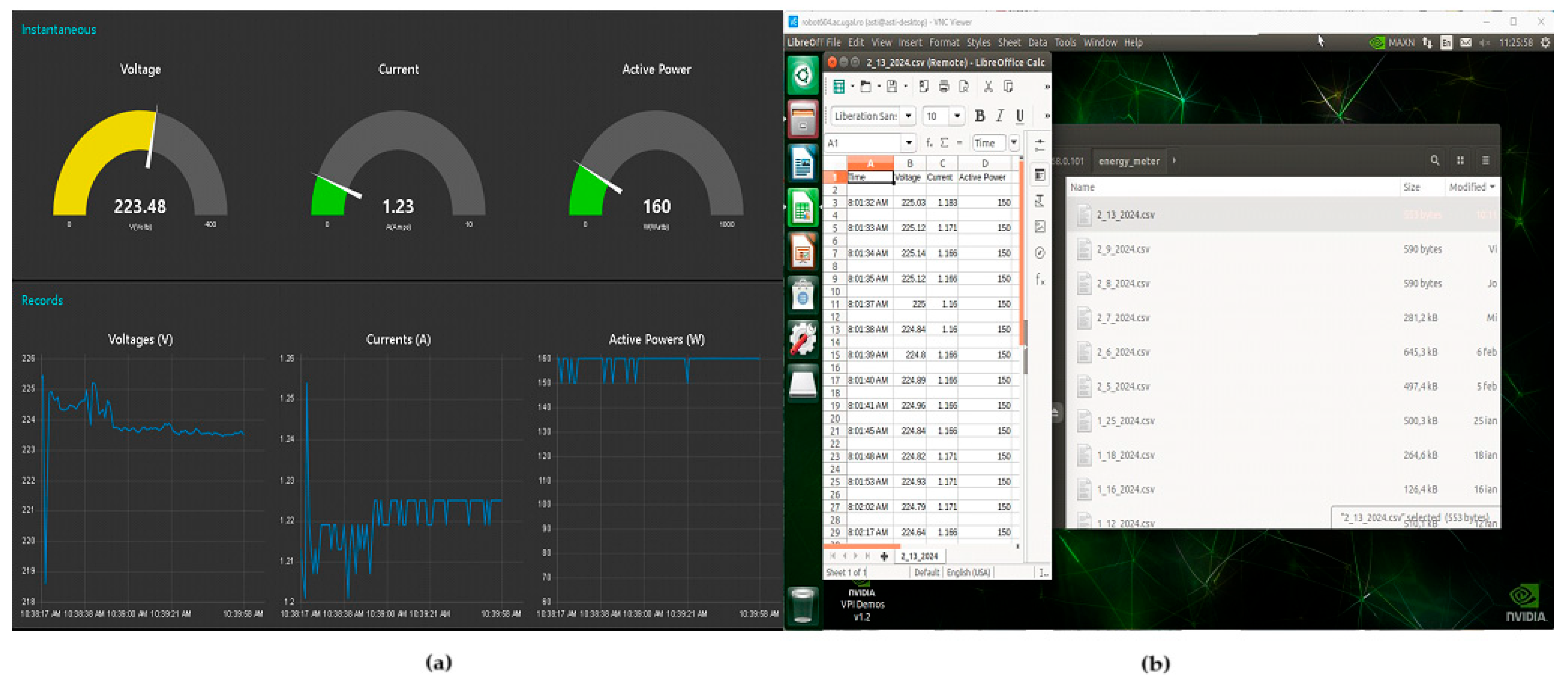
Task: Click the Cut scissors icon
Action: (x=988, y=86)
